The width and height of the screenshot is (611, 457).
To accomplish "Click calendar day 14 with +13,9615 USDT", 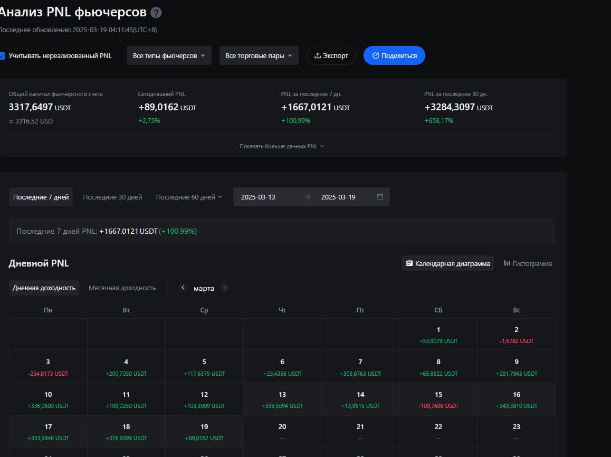I will [360, 399].
